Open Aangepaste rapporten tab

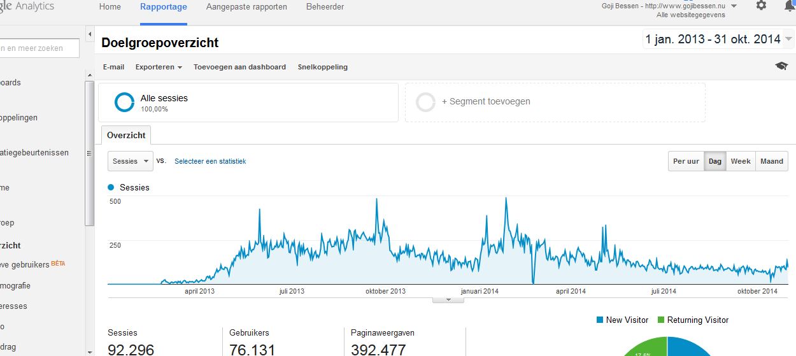click(246, 7)
